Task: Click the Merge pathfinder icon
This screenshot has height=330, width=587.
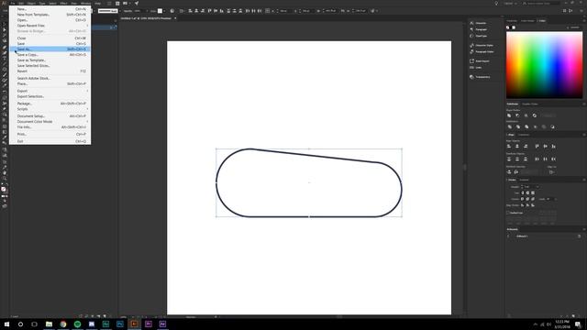Action: (x=526, y=126)
